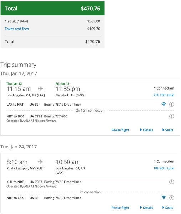The image size is (181, 214).
Task: Click the green Total $470.76 header
Action: 53,9
